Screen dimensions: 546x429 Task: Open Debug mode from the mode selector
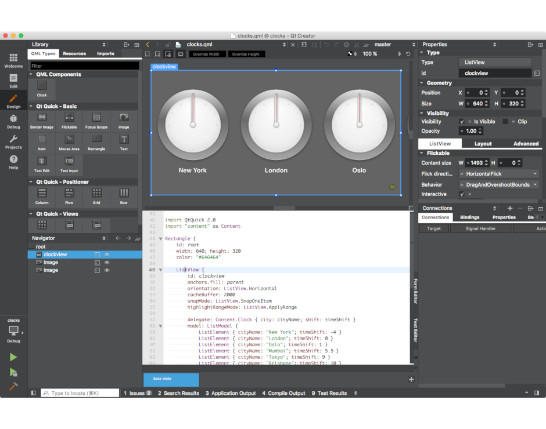coord(13,122)
